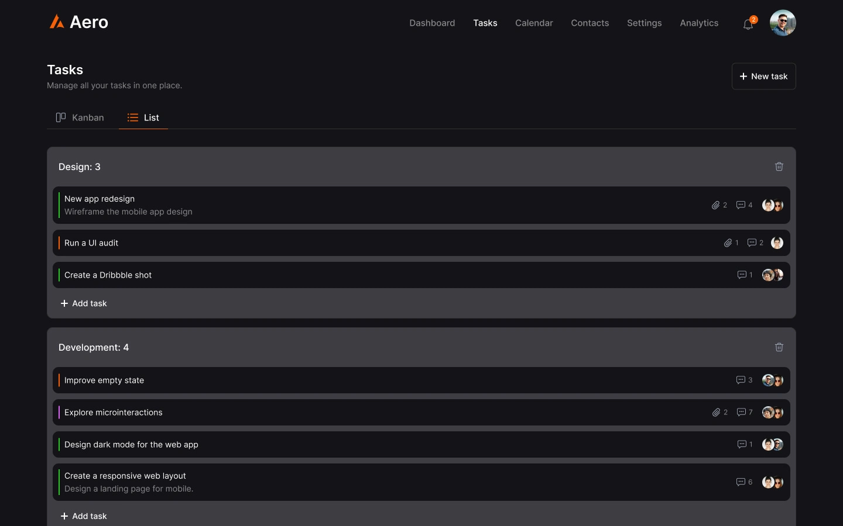Select the List view tab

coord(143,117)
